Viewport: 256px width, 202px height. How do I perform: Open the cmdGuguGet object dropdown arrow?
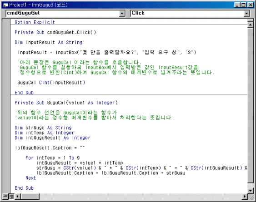[x=122, y=14]
